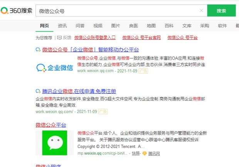Click the 广告 tag on the second result
Image resolution: width=239 pixels, height=167 pixels.
(103, 111)
